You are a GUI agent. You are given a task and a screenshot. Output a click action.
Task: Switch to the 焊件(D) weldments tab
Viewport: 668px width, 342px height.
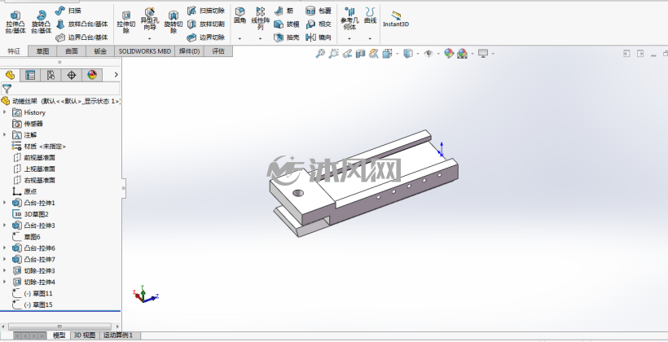(190, 51)
